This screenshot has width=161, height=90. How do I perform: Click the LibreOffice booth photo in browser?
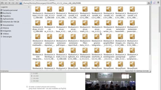pos(110,81)
